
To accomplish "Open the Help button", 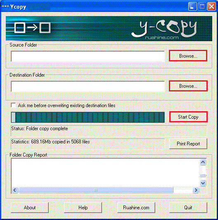I will click(x=83, y=208).
